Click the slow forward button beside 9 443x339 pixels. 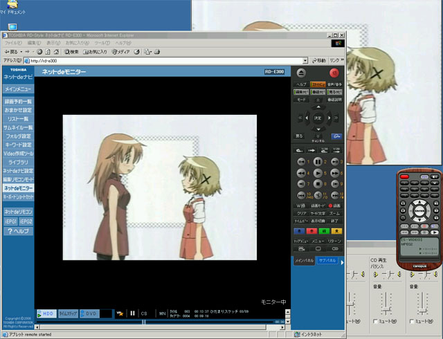335,183
